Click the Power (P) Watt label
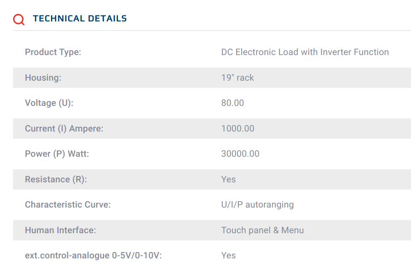411x271 pixels. [x=57, y=154]
